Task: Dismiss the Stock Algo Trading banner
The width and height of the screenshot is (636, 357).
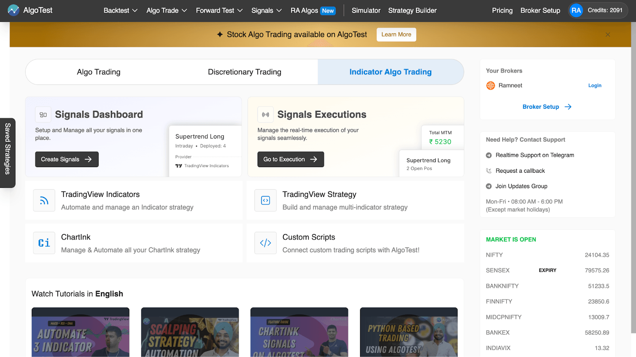Action: pyautogui.click(x=607, y=35)
